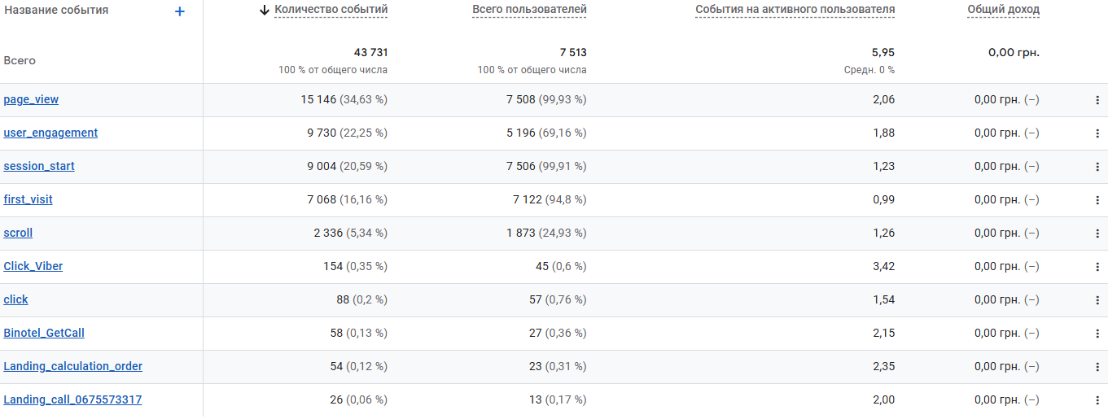Screen dimensions: 1108x419
Task: Open the three-dot menu for the Binotel_GetCall row
Action: pos(1097,334)
